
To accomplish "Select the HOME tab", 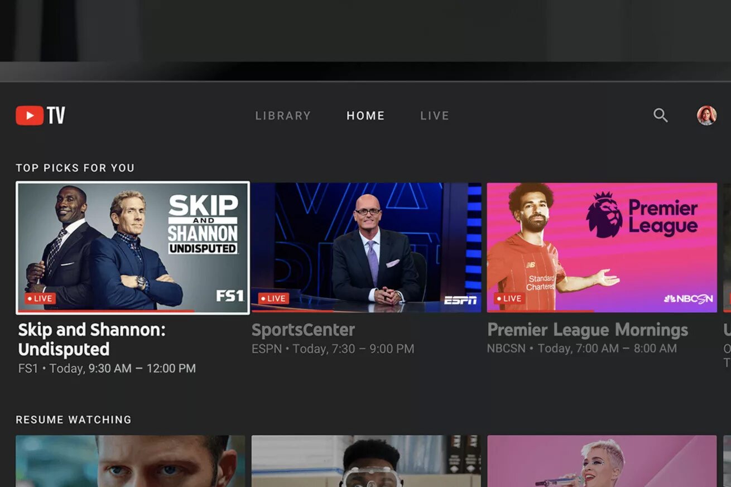I will [365, 115].
